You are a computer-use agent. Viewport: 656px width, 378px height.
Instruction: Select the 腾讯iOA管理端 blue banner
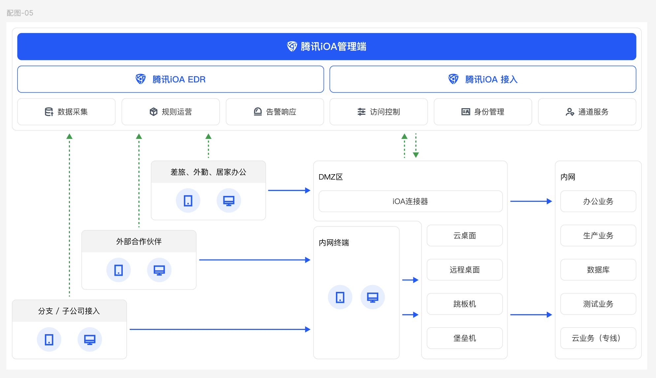pyautogui.click(x=327, y=47)
